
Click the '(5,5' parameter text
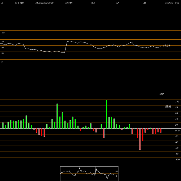(93, 3)
